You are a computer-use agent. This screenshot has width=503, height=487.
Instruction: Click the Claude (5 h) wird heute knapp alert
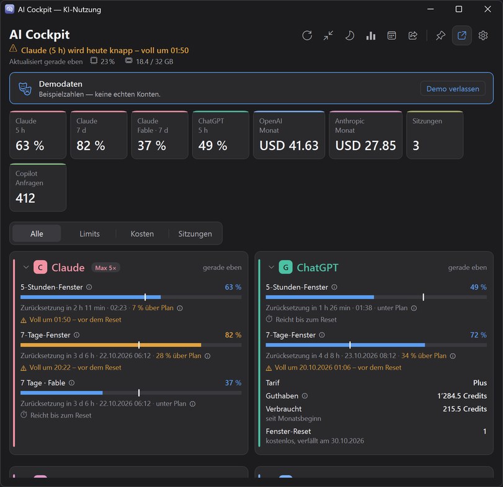click(105, 50)
